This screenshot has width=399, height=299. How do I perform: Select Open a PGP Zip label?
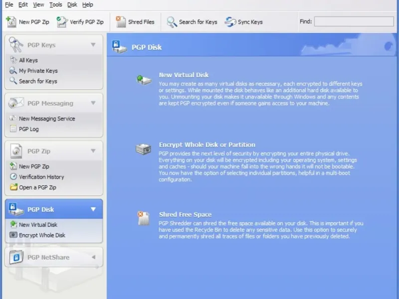pos(37,187)
